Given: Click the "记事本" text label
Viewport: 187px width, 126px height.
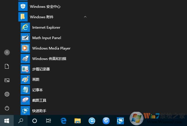Looking at the screenshot, I should click(38, 90).
